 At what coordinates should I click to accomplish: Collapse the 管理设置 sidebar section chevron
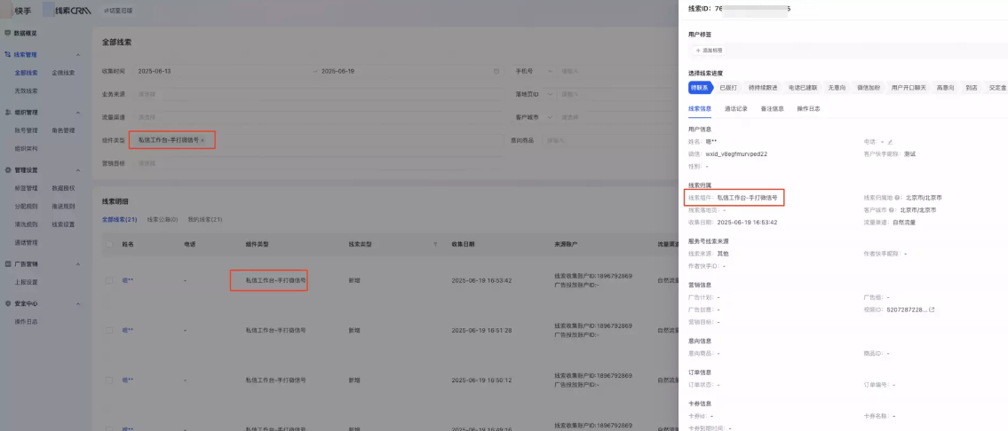78,170
